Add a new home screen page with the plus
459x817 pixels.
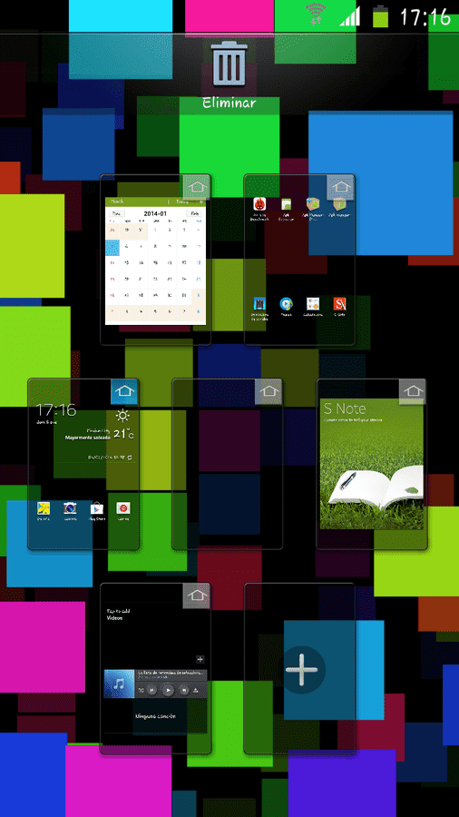click(x=302, y=670)
